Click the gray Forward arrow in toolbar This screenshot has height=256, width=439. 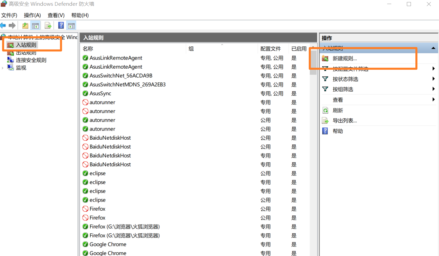12,25
